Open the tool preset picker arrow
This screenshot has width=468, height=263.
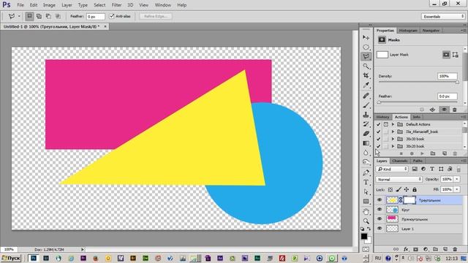click(19, 16)
